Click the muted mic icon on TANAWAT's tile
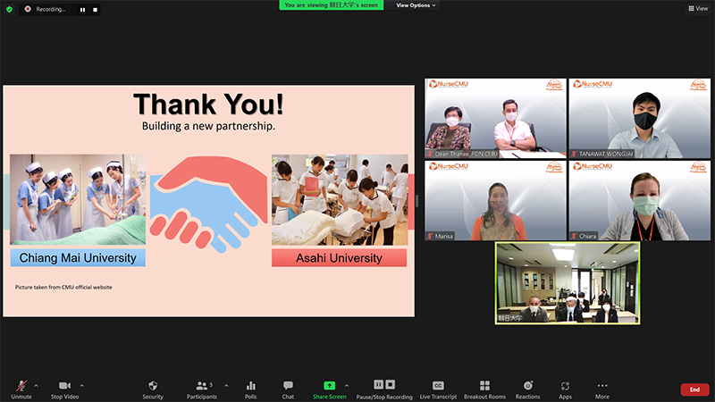The height and width of the screenshot is (402, 715). coord(574,154)
